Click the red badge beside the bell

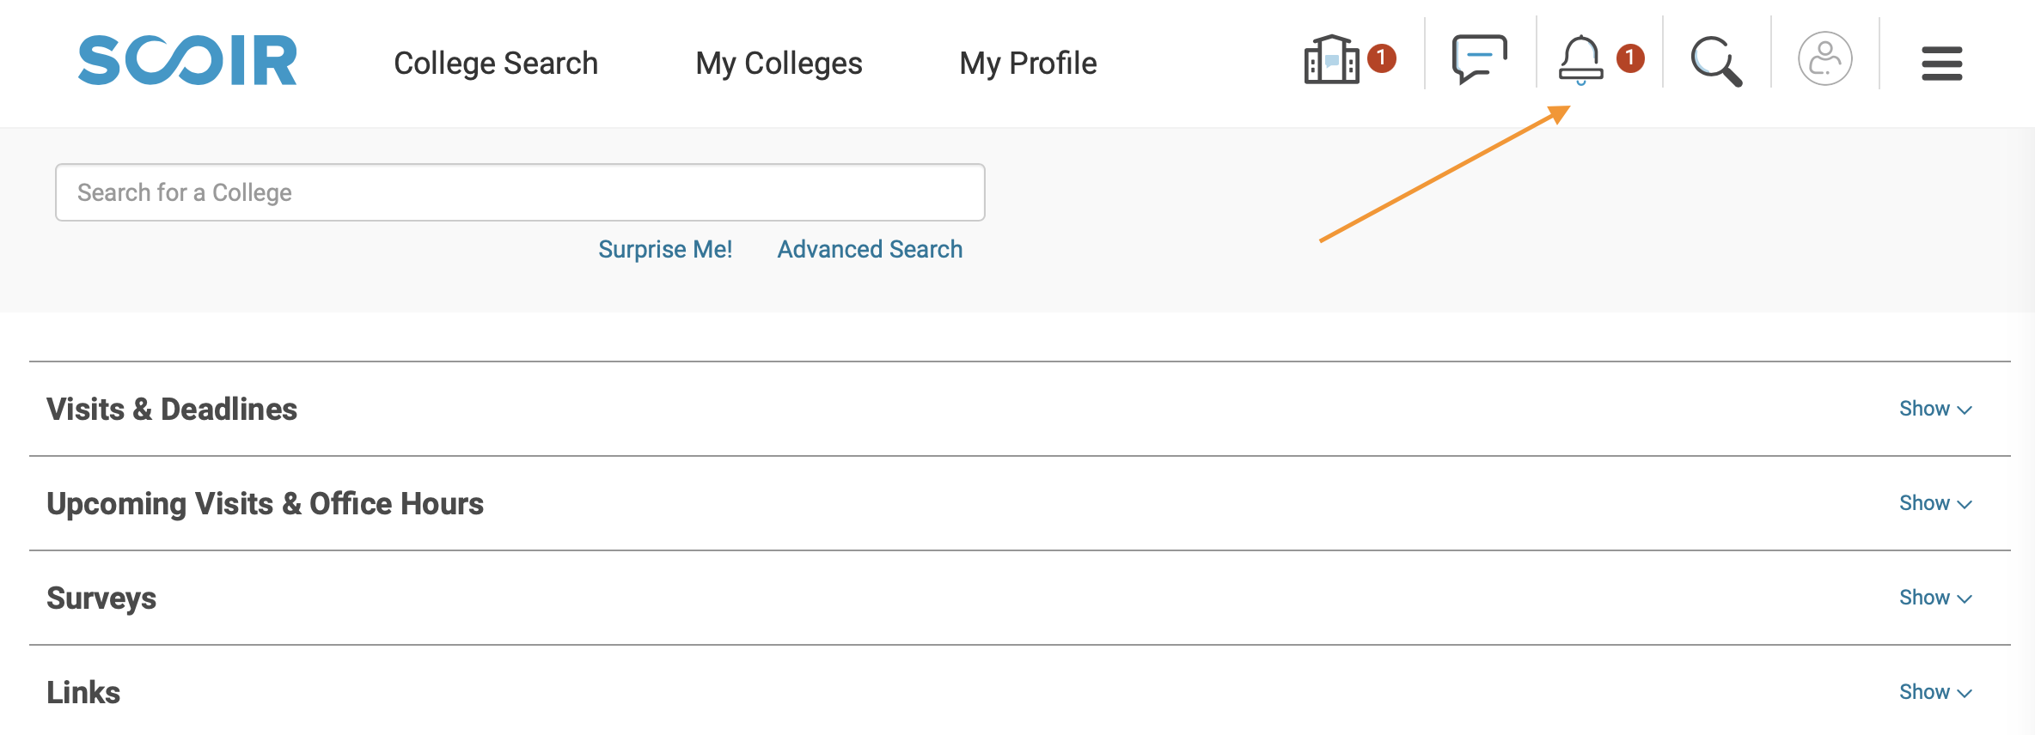tap(1630, 58)
